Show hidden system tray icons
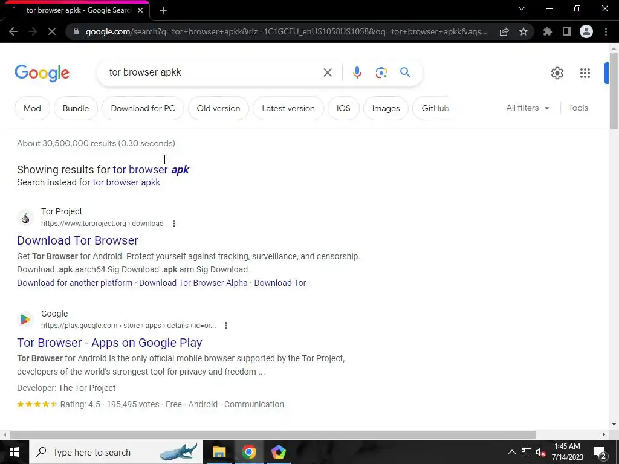Image resolution: width=619 pixels, height=464 pixels. pyautogui.click(x=511, y=452)
